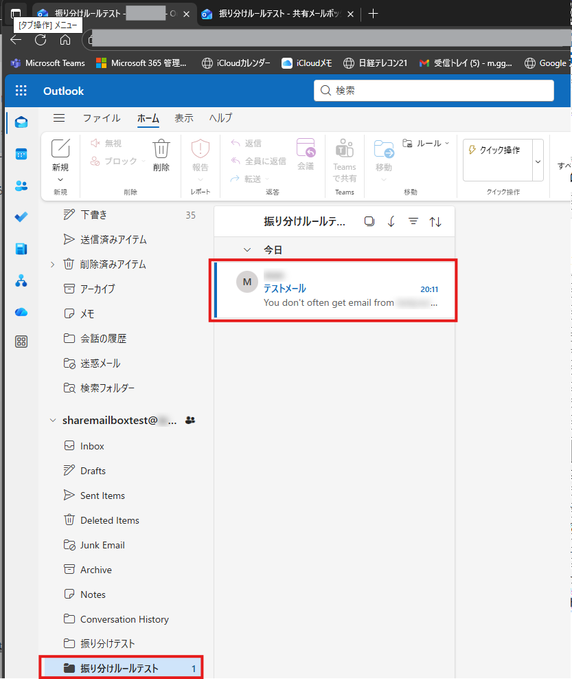Click the Delete trash icon in ribbon

point(161,148)
